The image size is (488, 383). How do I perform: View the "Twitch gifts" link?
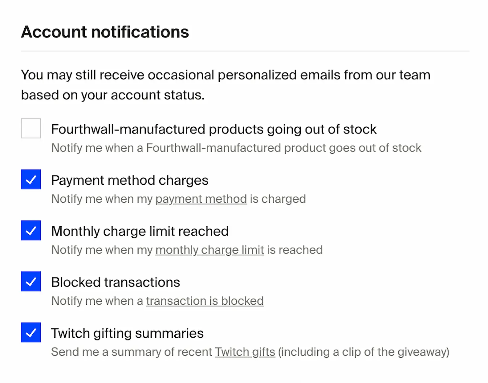[x=245, y=352]
